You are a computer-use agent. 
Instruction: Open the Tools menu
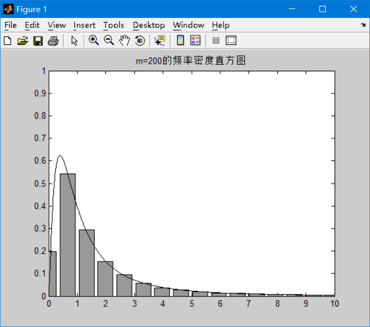113,25
